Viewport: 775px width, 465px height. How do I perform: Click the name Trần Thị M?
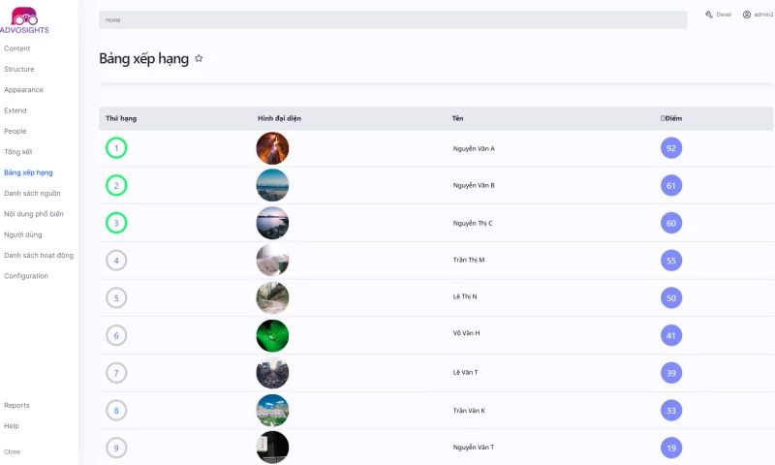(x=469, y=260)
